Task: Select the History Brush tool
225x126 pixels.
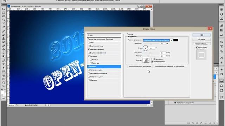Action: pyautogui.click(x=4, y=42)
